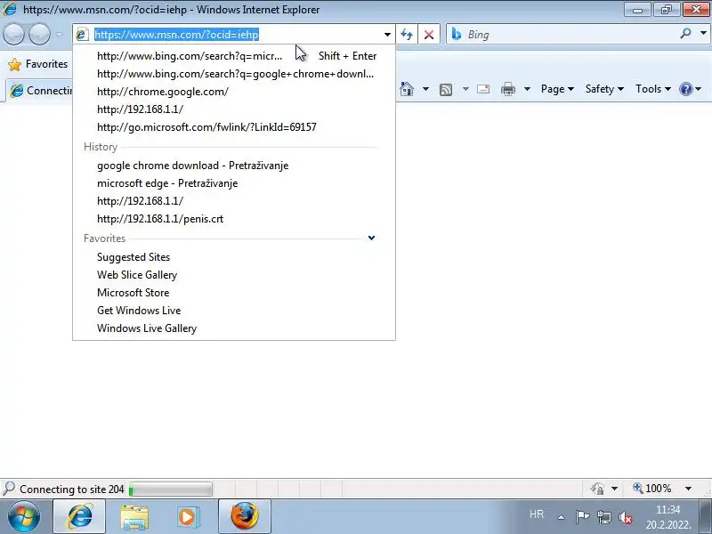Show hidden tray icons arrow
This screenshot has width=712, height=534.
(x=561, y=517)
